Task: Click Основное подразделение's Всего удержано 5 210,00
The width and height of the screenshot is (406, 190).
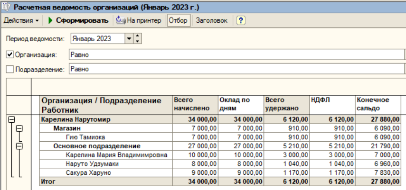Action: pyautogui.click(x=286, y=146)
